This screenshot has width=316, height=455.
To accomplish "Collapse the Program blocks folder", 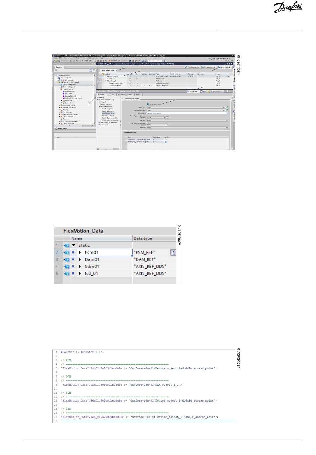I will [59, 89].
